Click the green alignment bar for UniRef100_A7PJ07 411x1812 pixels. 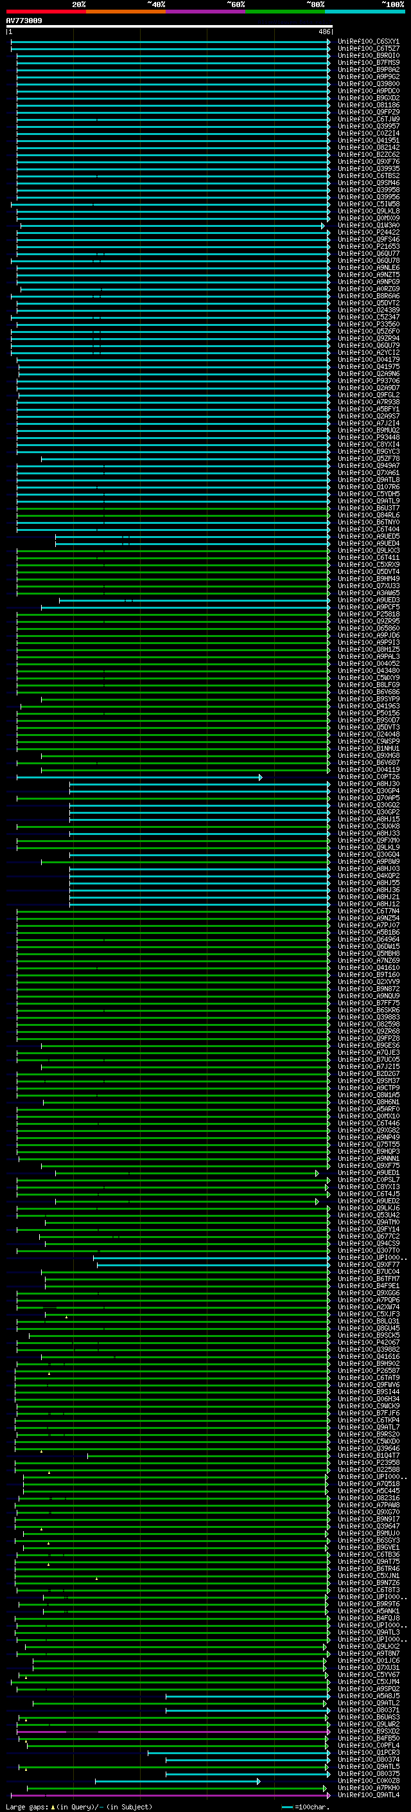(173, 926)
